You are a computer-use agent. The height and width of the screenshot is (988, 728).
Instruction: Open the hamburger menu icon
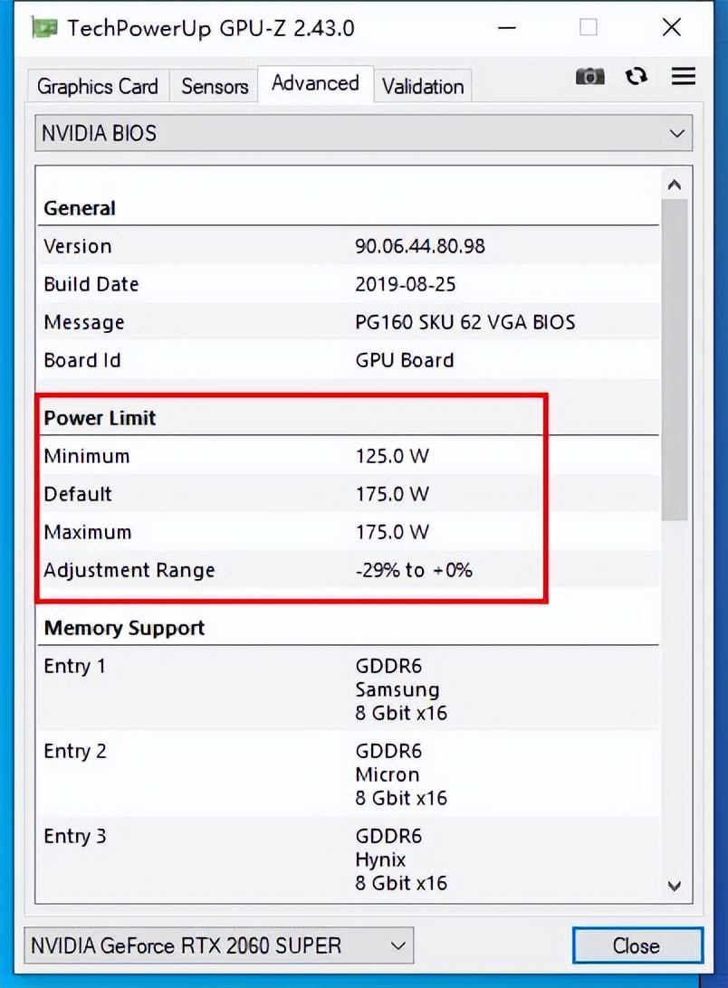[683, 77]
